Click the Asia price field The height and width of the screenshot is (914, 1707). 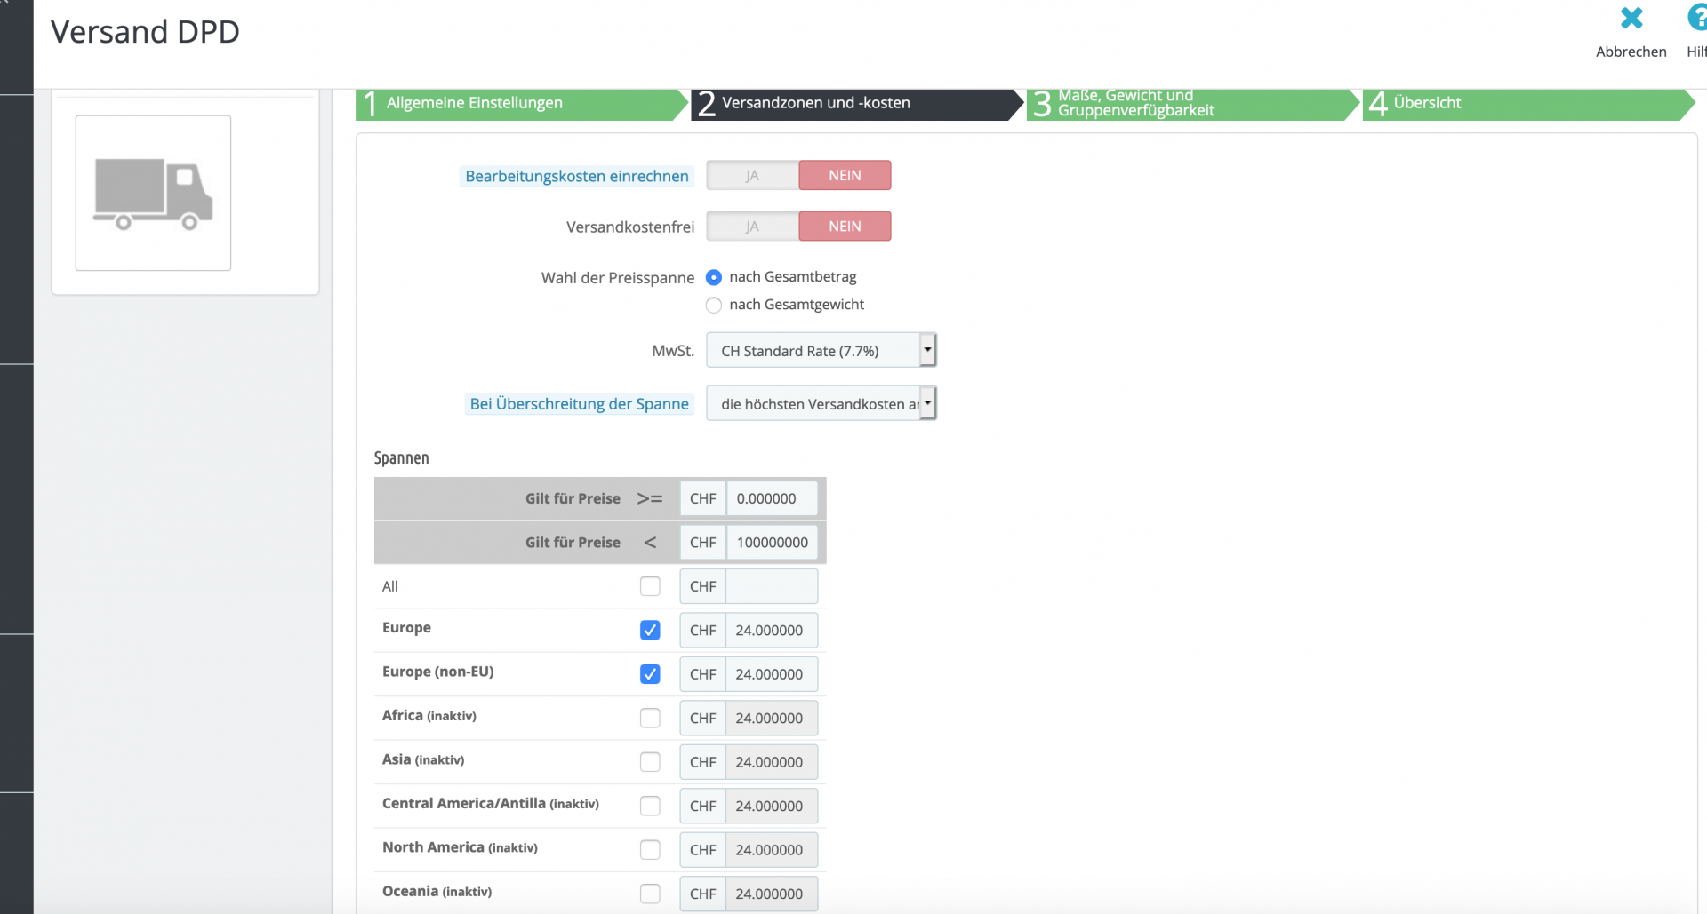click(x=772, y=762)
